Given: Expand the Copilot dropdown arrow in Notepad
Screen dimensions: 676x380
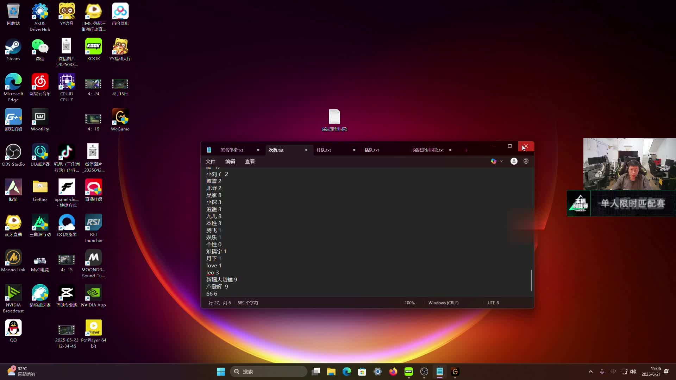Looking at the screenshot, I should point(501,161).
